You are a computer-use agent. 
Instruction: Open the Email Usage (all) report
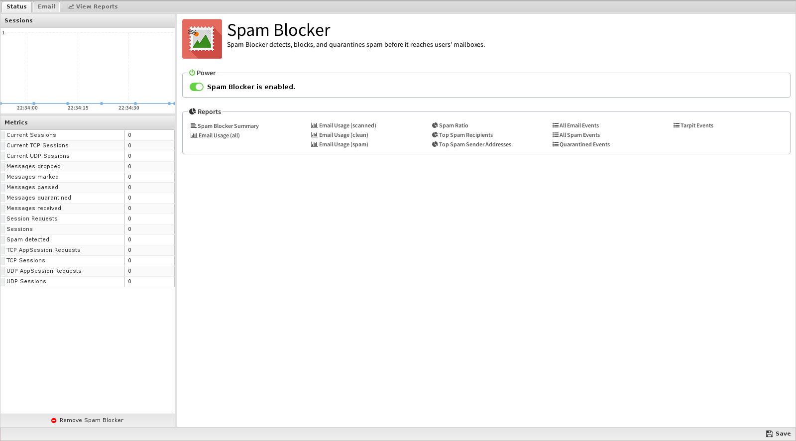[x=215, y=135]
